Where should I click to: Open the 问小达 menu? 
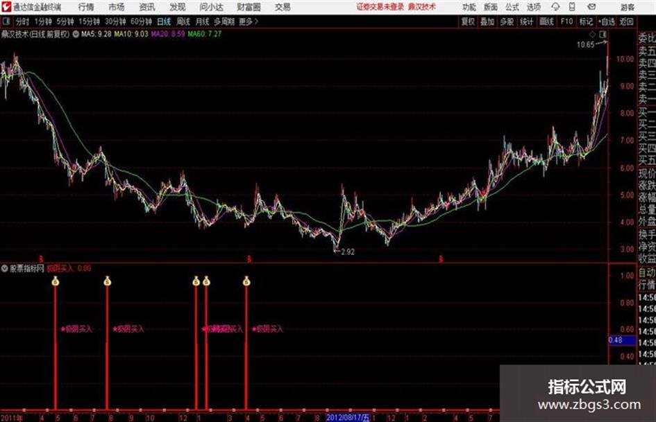211,7
